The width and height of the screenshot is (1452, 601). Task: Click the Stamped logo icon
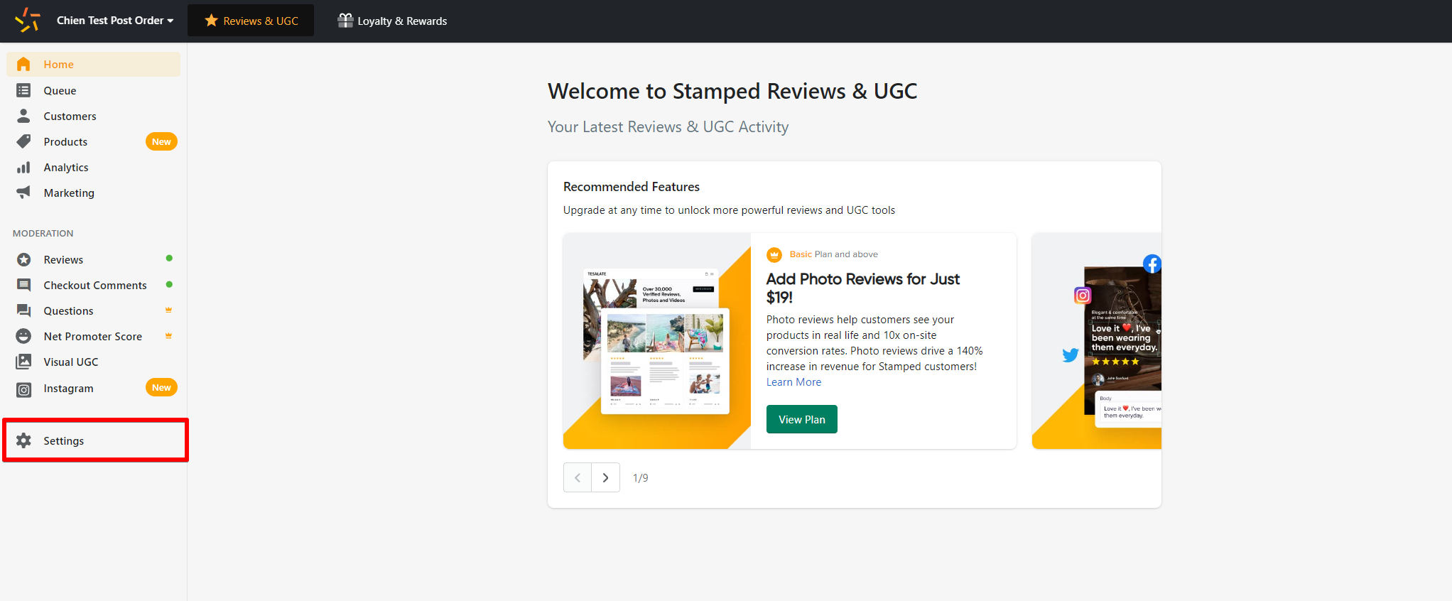[x=27, y=21]
